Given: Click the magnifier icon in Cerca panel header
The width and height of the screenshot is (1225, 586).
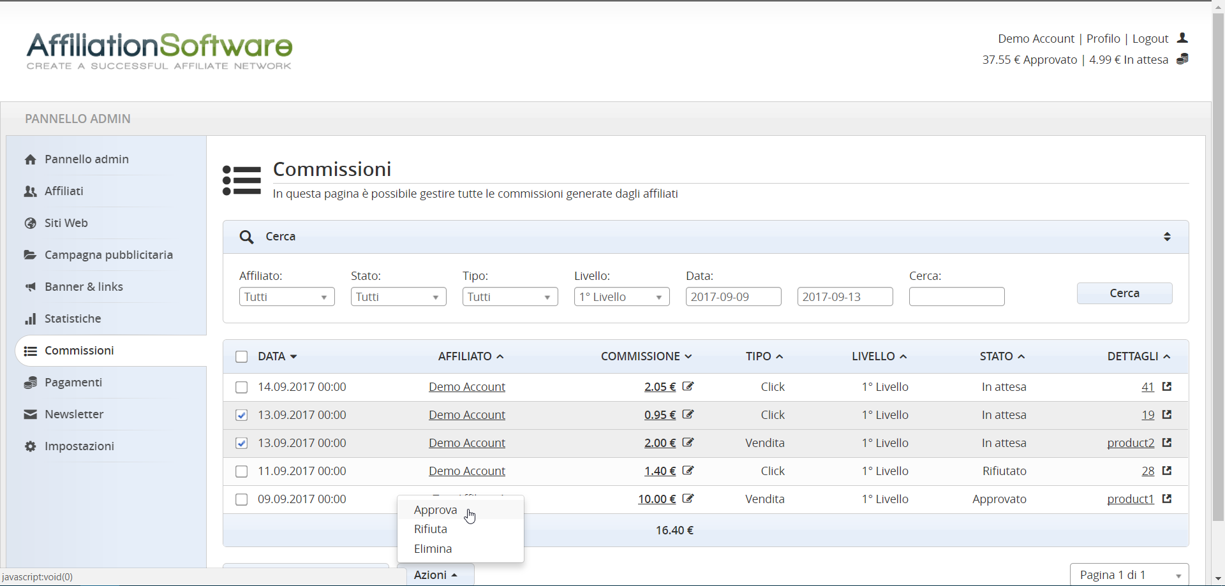Looking at the screenshot, I should coord(247,237).
